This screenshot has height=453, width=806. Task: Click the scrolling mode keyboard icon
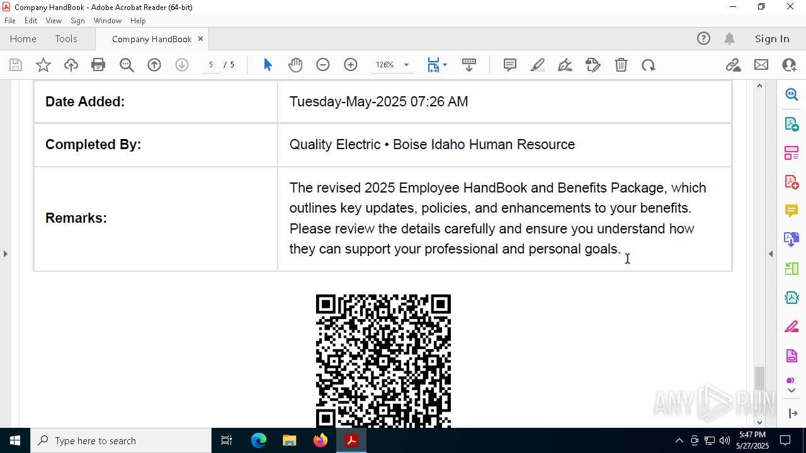(x=469, y=65)
